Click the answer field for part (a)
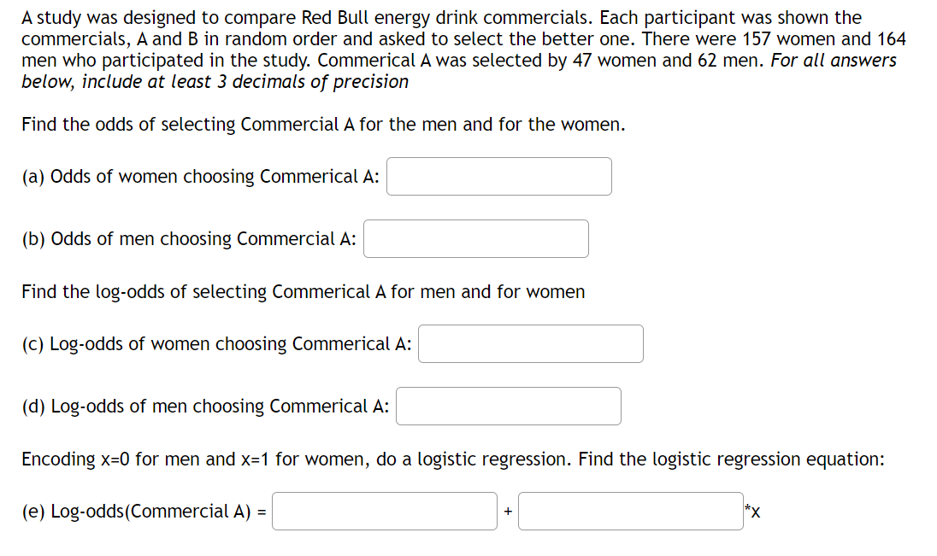Viewport: 937px width, 556px height. coord(498,176)
